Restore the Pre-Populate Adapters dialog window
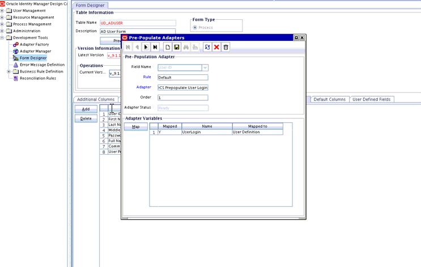Image resolution: width=421 pixels, height=267 pixels. tap(296, 37)
